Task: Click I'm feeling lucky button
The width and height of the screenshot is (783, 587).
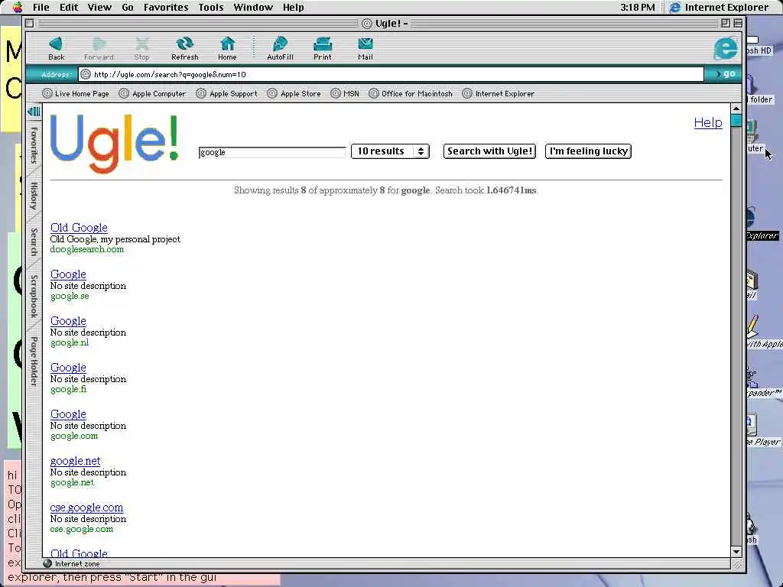Action: pos(588,151)
